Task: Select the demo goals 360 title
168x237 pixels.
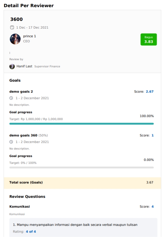Action: tap(23, 135)
